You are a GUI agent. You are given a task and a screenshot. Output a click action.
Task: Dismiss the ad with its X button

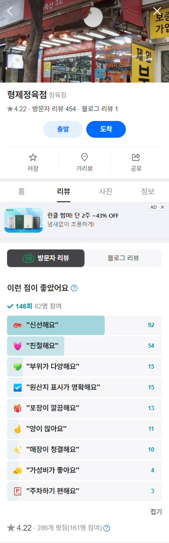[163, 207]
